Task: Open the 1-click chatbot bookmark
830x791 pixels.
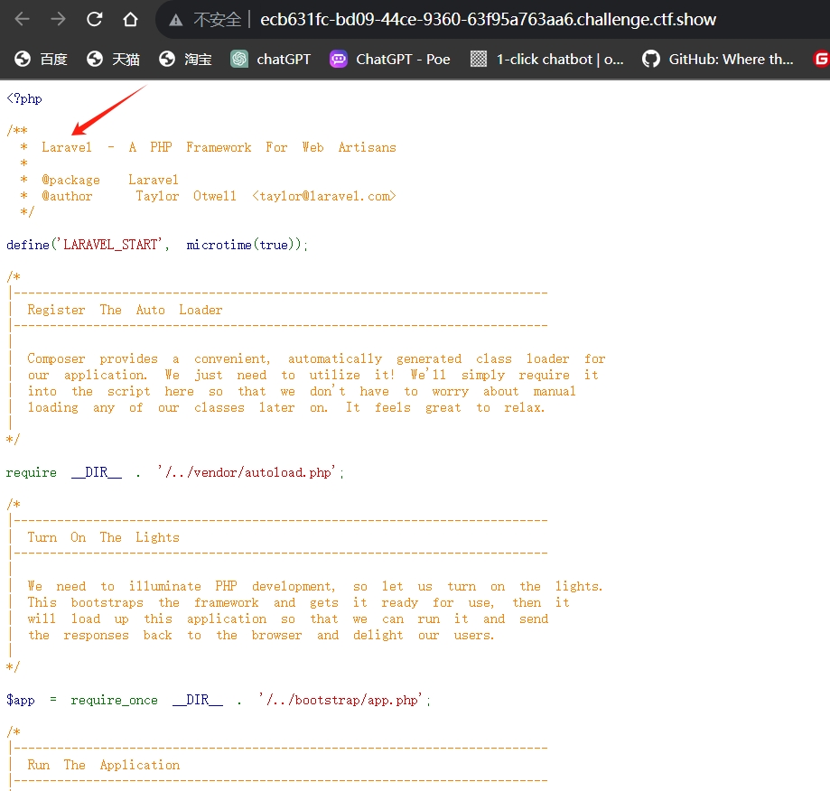Action: (546, 59)
